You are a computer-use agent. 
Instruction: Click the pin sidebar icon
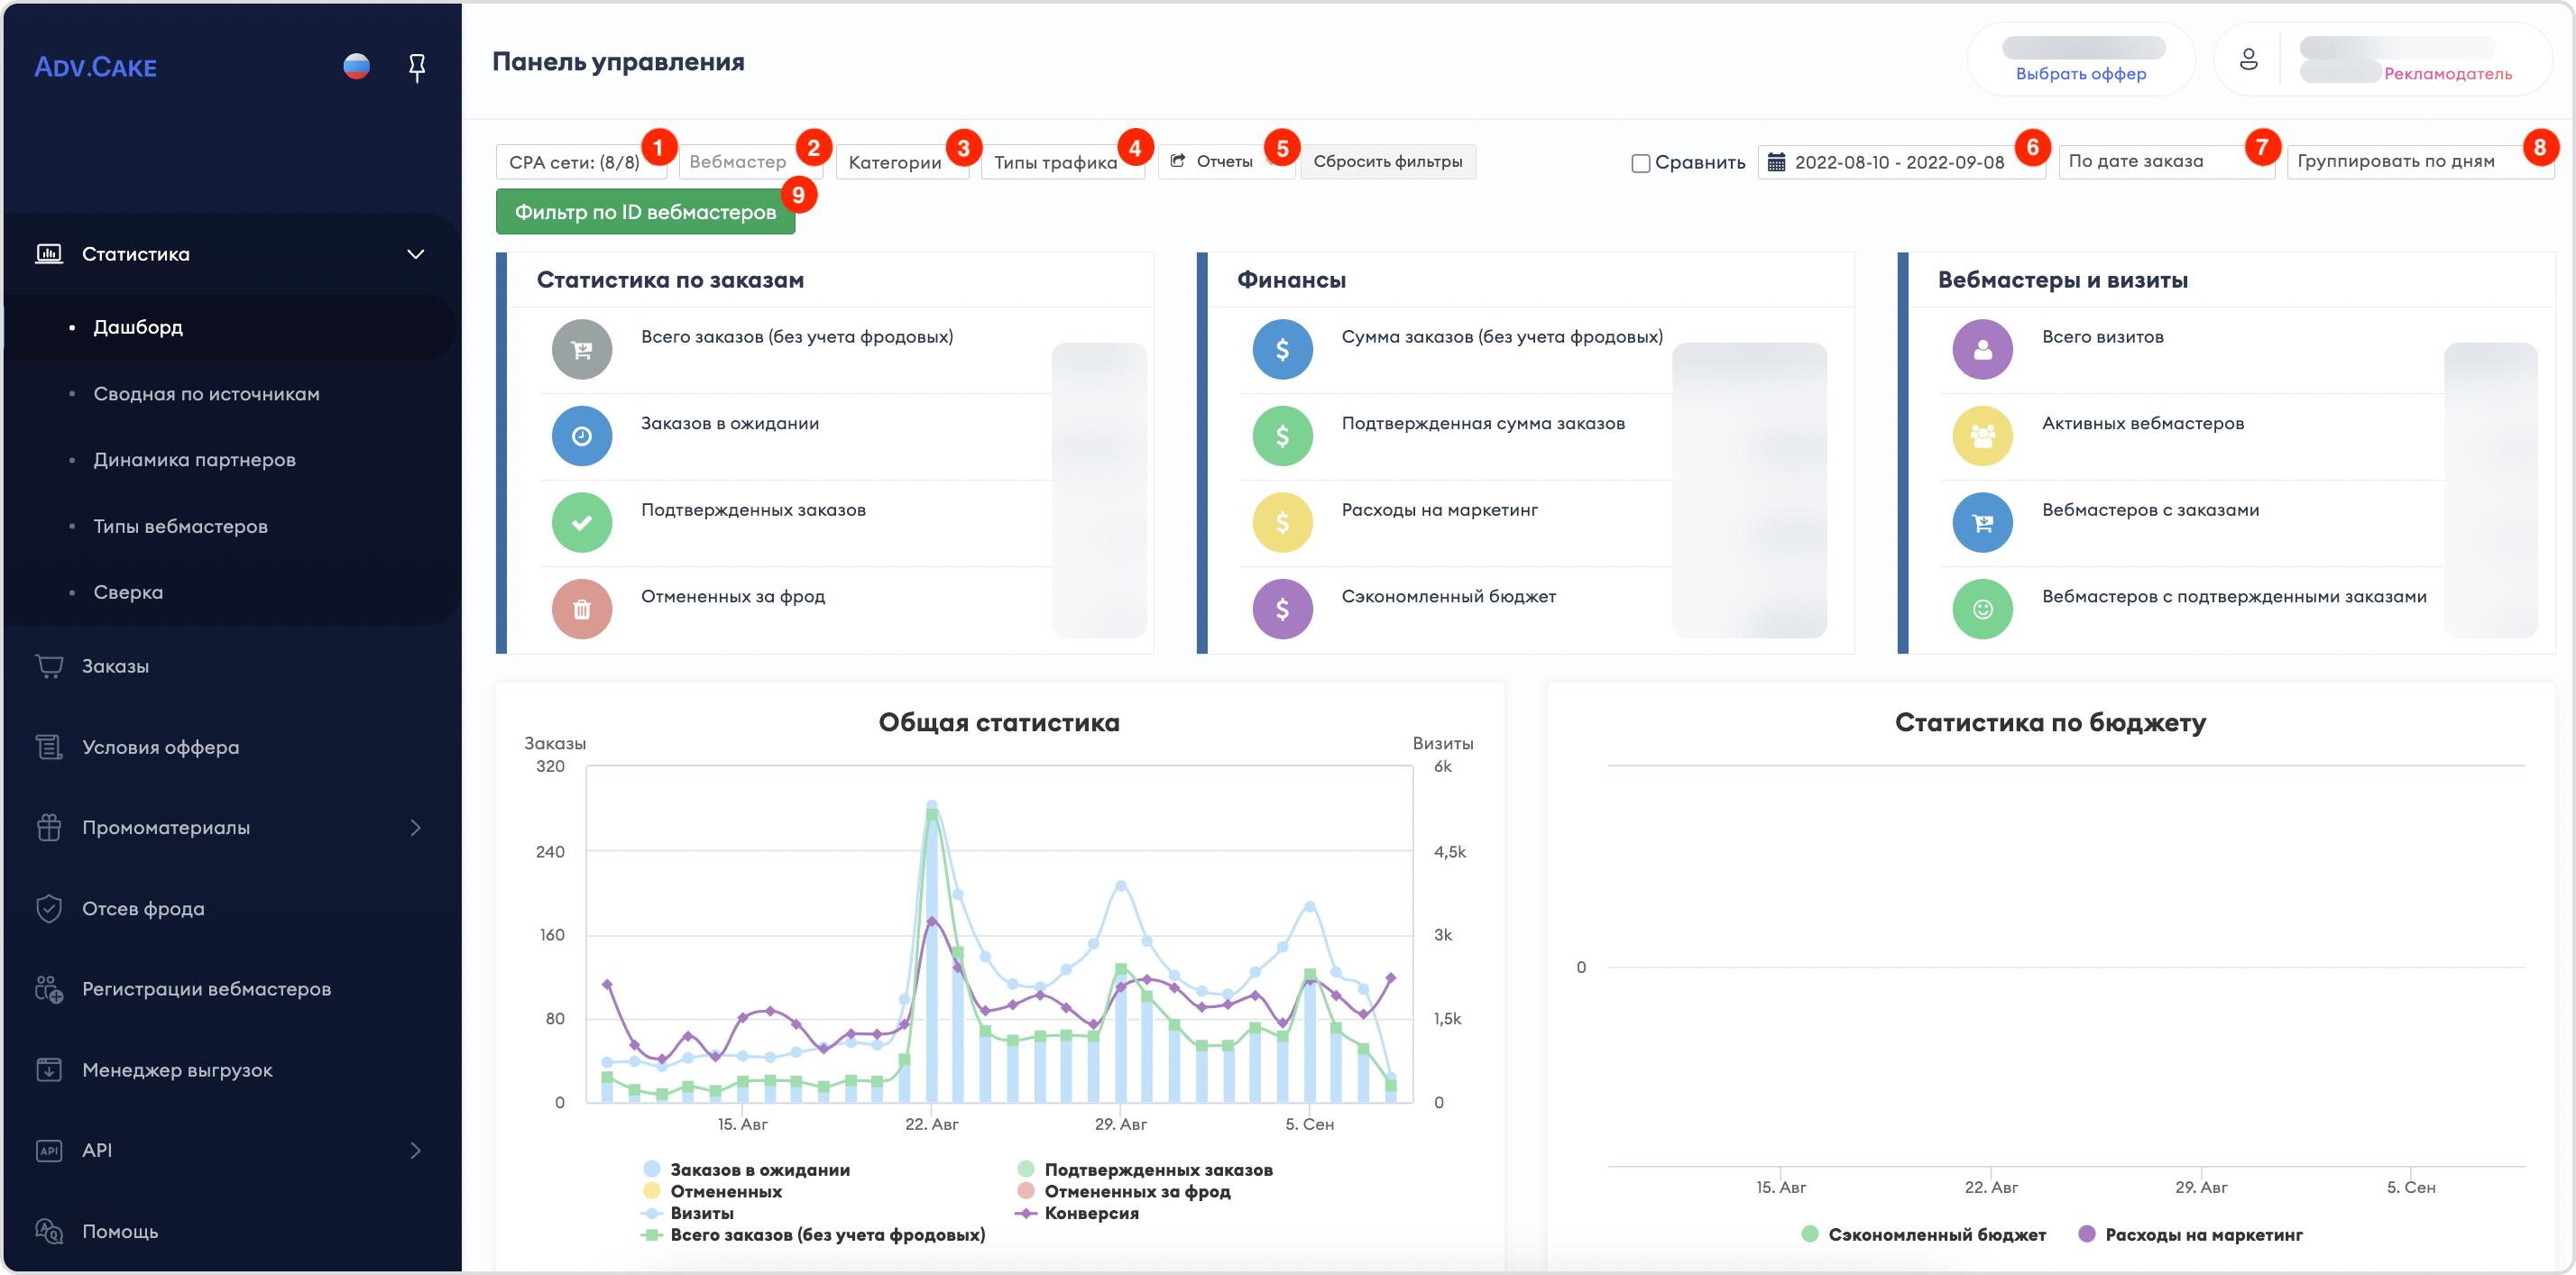click(x=417, y=67)
